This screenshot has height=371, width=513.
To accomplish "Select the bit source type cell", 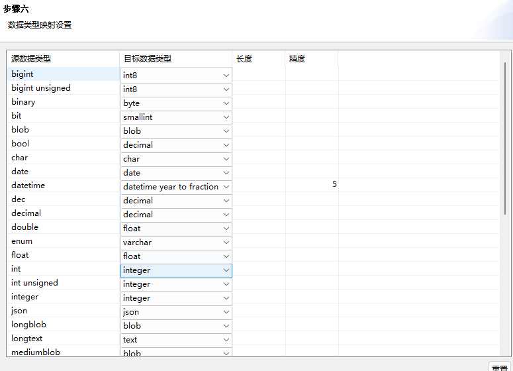I will 64,115.
